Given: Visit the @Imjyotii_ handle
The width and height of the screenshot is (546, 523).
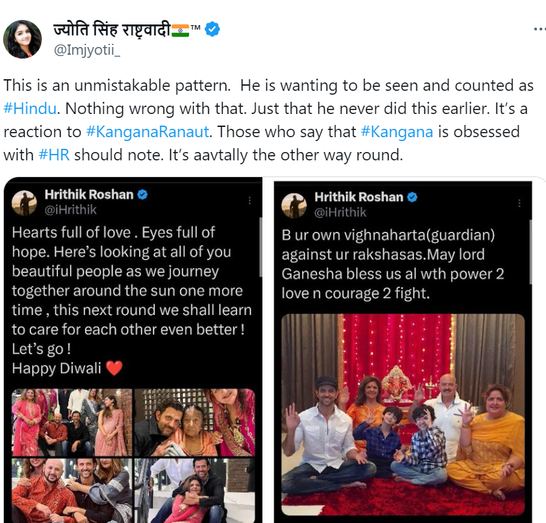Looking at the screenshot, I should pos(87,50).
